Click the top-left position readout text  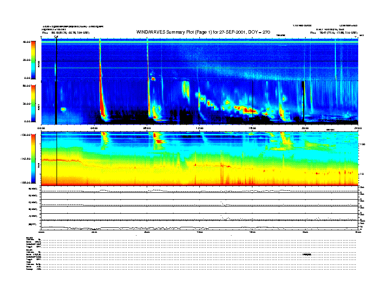[66, 33]
